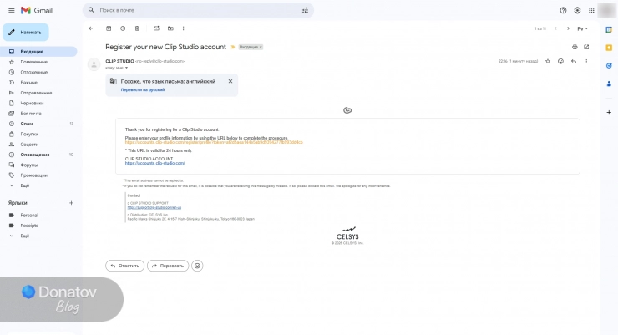Open the Clip Studio support link

154,207
